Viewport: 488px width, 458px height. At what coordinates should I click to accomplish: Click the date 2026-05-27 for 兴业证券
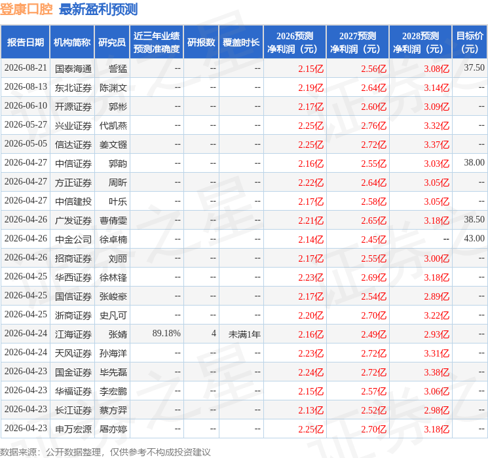[x=26, y=125]
